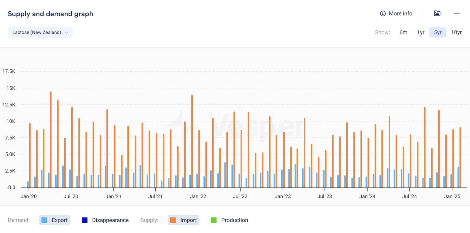Click the info circle icon beside More info
Screen dimensions: 470x233
pos(383,13)
